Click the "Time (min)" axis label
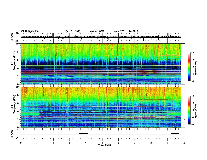Viewport: 207px width, 160px height. [105, 145]
